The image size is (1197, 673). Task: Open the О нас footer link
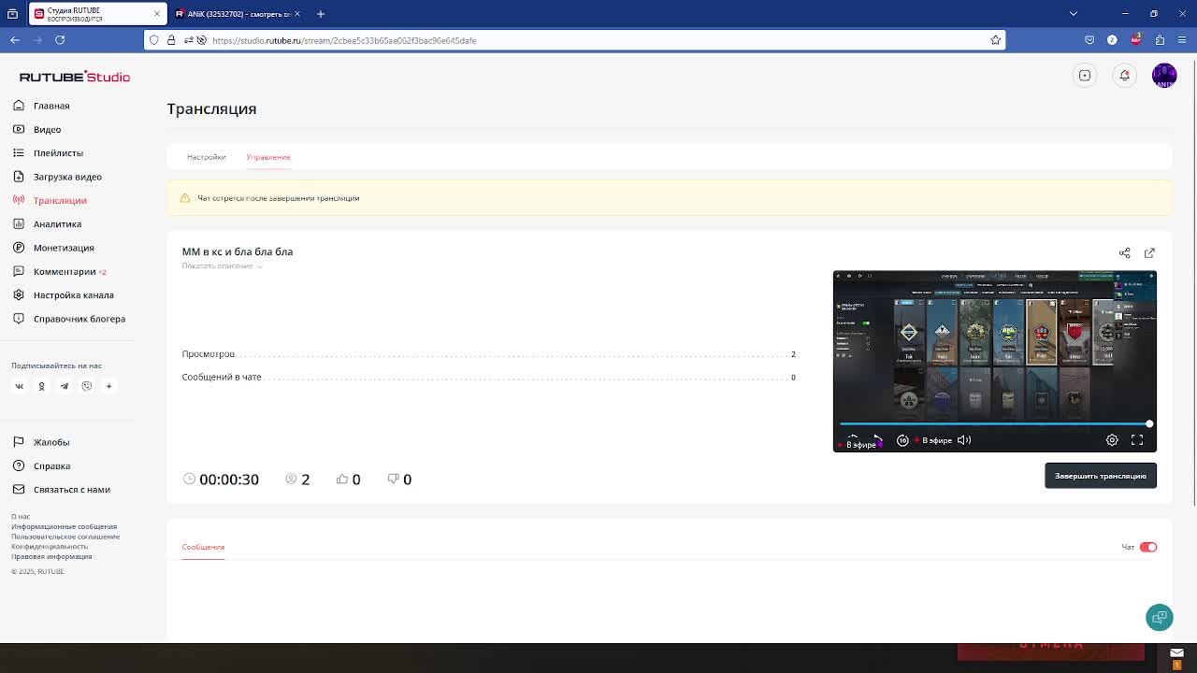tap(21, 516)
